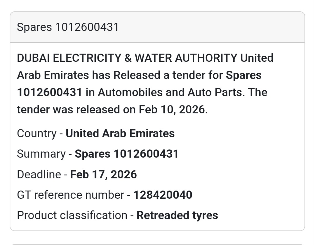Click the bold United Arab Emirates country value
Viewport: 315px width, 245px height.
(120, 133)
